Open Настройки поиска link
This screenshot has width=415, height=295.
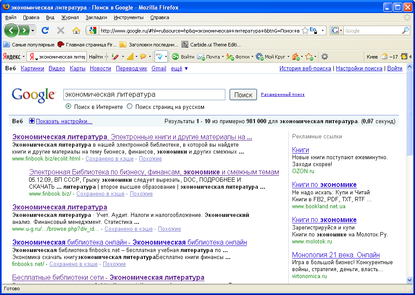pyautogui.click(x=359, y=68)
